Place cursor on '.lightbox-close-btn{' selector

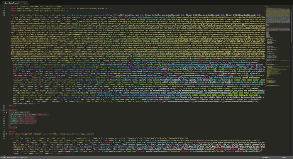click(x=19, y=112)
